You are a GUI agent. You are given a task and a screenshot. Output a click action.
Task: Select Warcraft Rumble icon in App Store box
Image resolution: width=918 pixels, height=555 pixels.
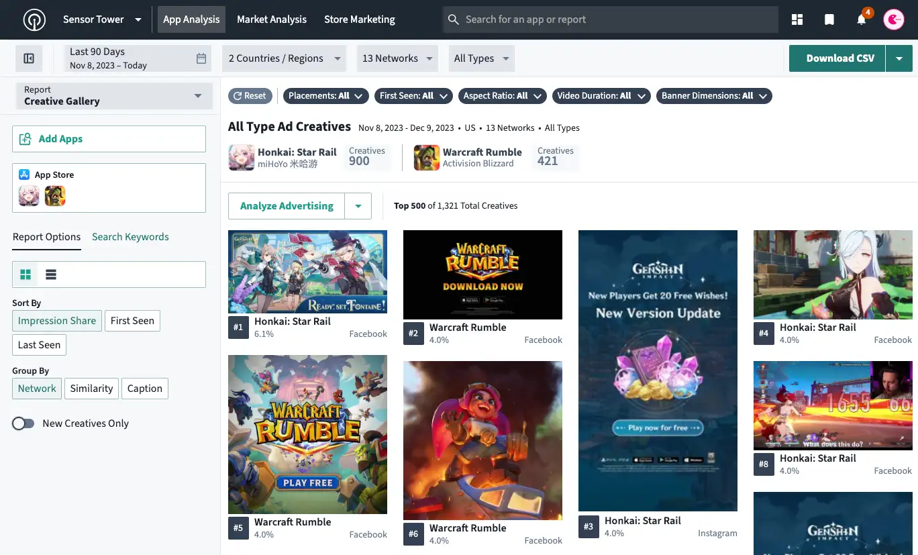(x=55, y=196)
